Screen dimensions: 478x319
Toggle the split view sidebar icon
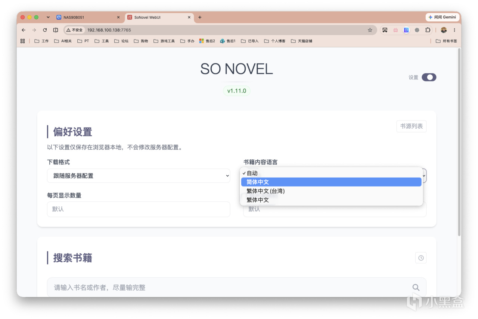[x=56, y=30]
